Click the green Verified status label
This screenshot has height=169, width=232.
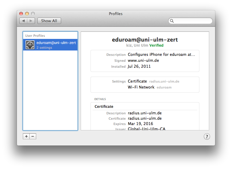point(156,45)
